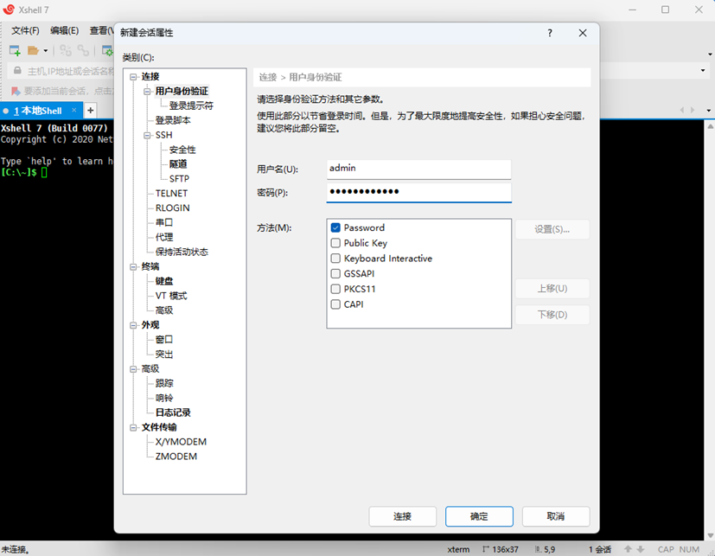Click the bookmark flag icon in session bar
This screenshot has width=715, height=556.
pos(16,91)
